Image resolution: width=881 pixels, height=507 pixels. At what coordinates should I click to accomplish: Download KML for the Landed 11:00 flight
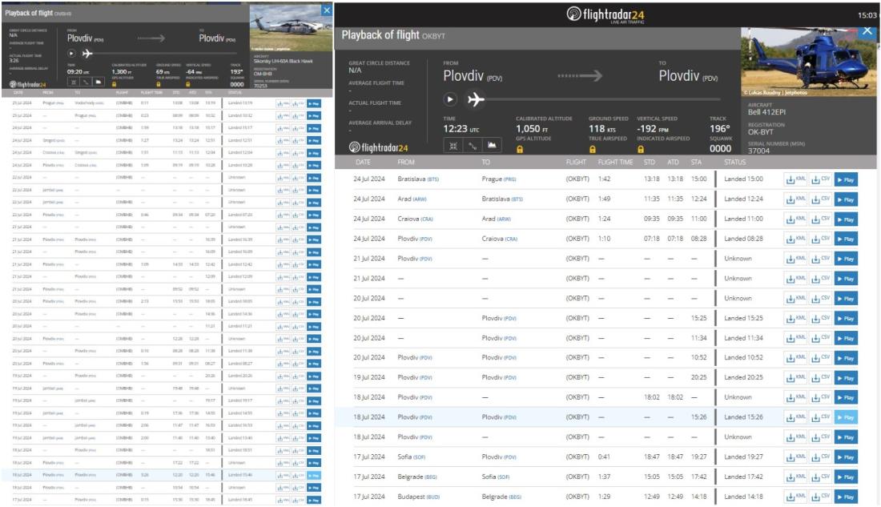point(795,219)
